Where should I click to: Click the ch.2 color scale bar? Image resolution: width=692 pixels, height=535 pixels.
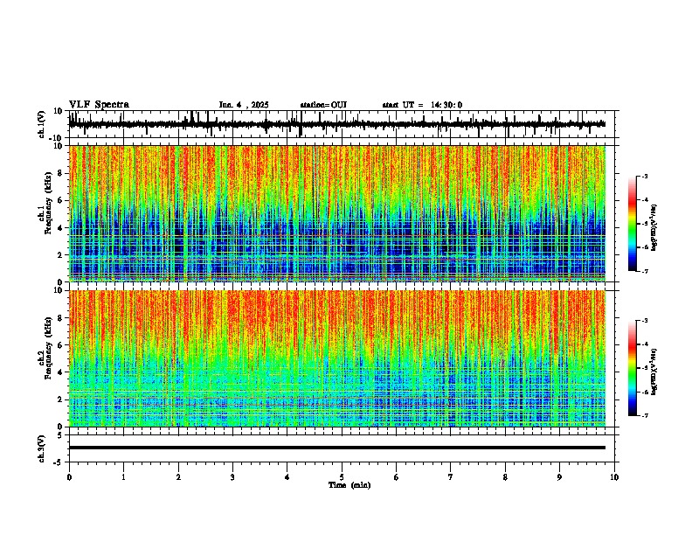coord(632,368)
